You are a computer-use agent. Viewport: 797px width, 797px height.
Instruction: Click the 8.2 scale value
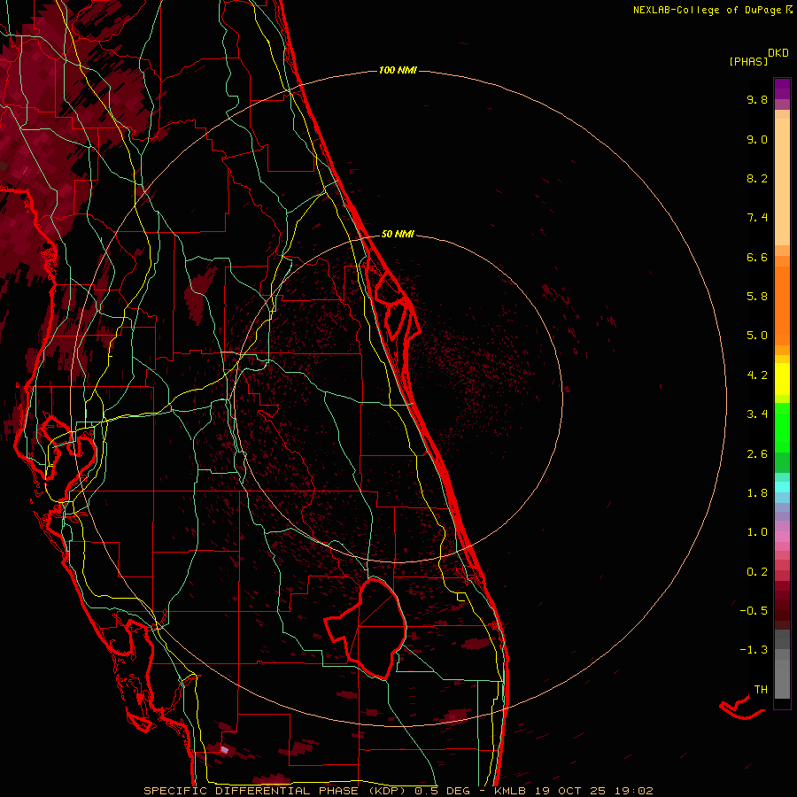[757, 178]
